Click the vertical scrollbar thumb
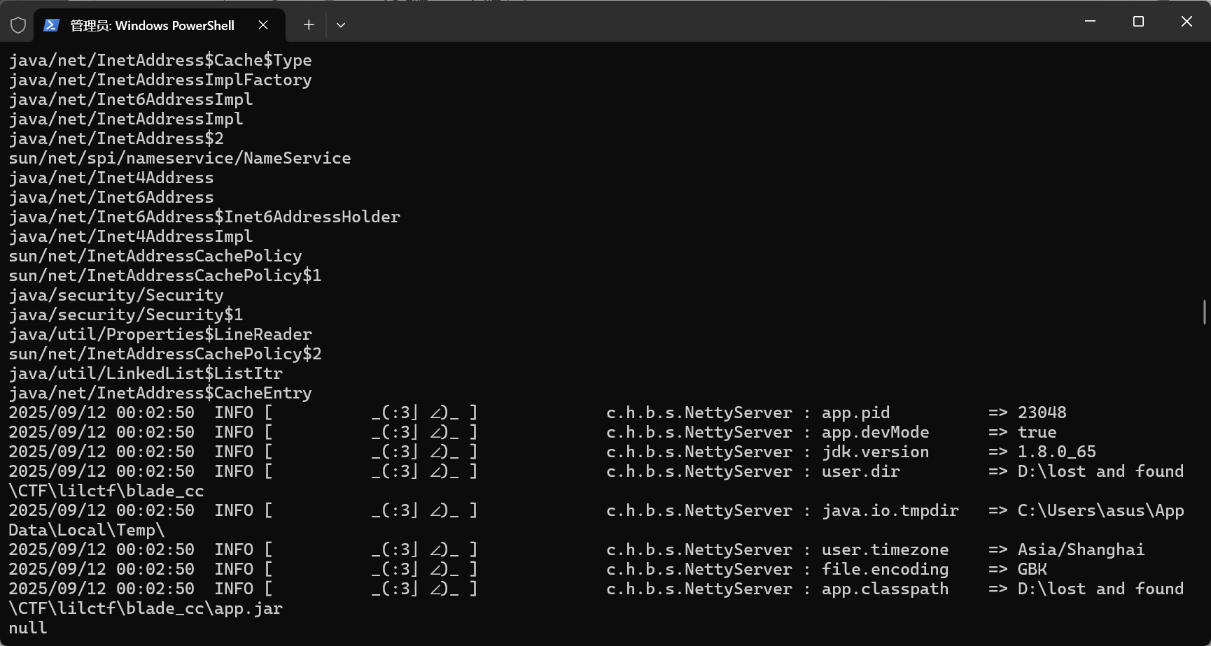Image resolution: width=1211 pixels, height=646 pixels. click(x=1204, y=312)
